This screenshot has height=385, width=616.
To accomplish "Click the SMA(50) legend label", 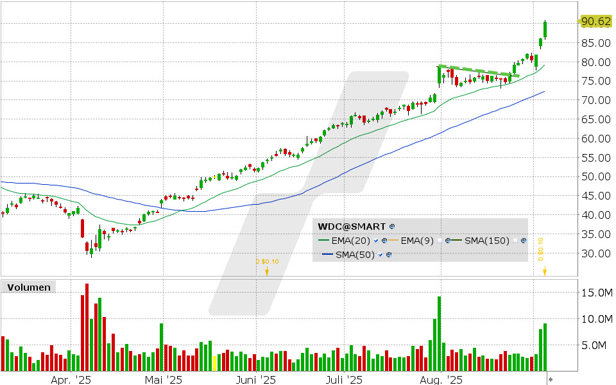I will 355,255.
